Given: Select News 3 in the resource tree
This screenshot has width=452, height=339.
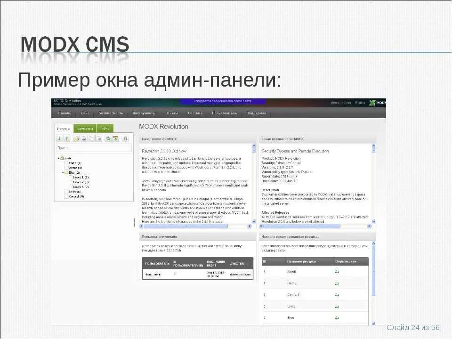Looking at the screenshot, I should [x=81, y=187].
